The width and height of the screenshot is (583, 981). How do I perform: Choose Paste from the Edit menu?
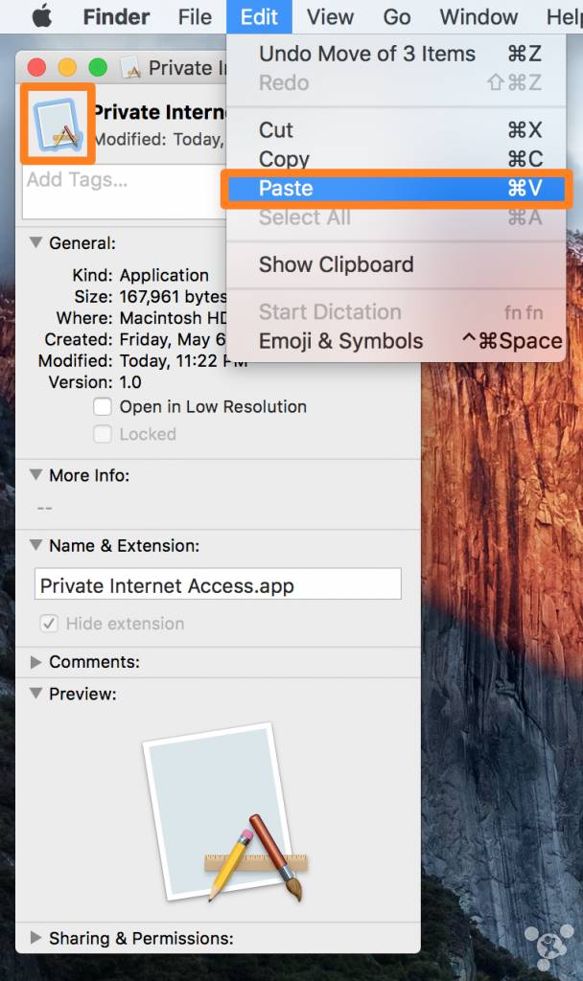point(396,189)
